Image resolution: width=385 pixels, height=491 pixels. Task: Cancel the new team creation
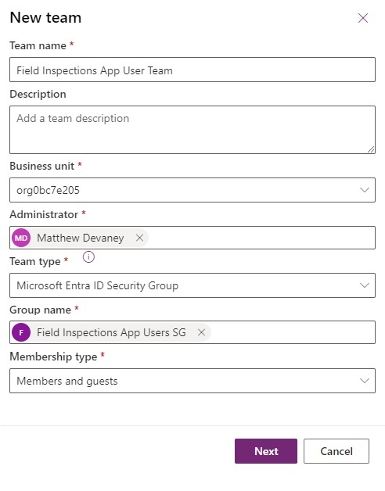pyautogui.click(x=336, y=451)
